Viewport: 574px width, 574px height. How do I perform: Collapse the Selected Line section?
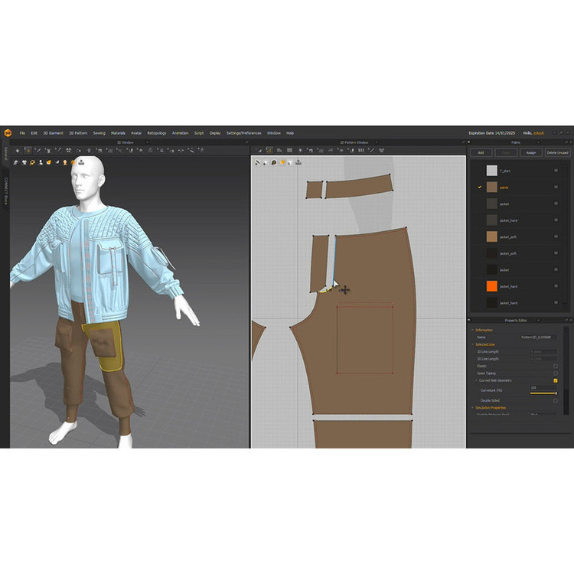click(472, 344)
